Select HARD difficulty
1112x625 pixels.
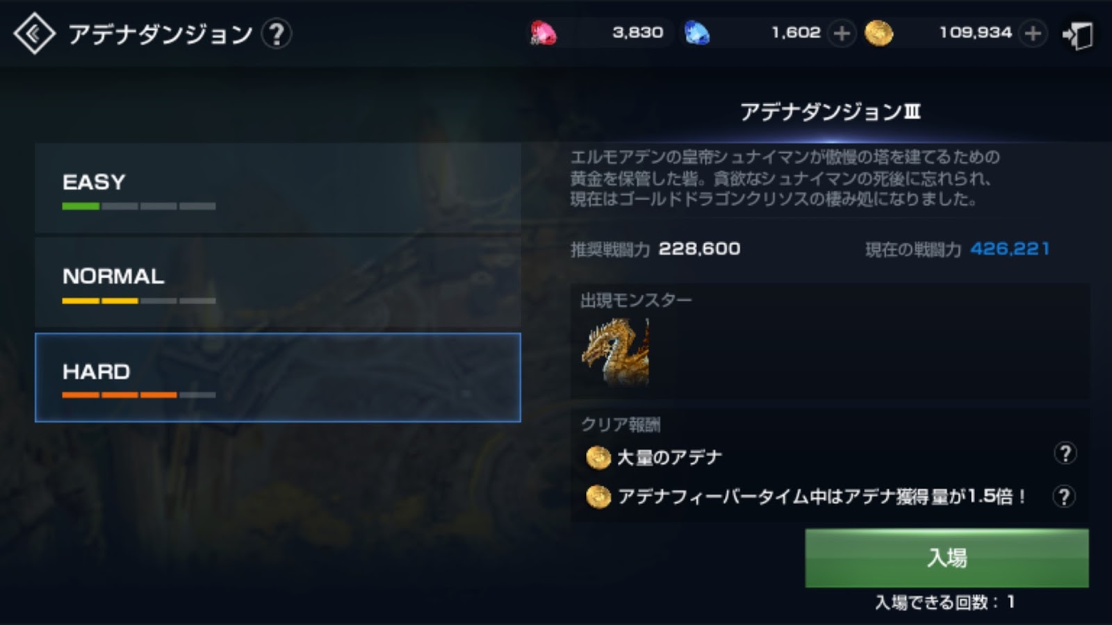click(x=278, y=377)
